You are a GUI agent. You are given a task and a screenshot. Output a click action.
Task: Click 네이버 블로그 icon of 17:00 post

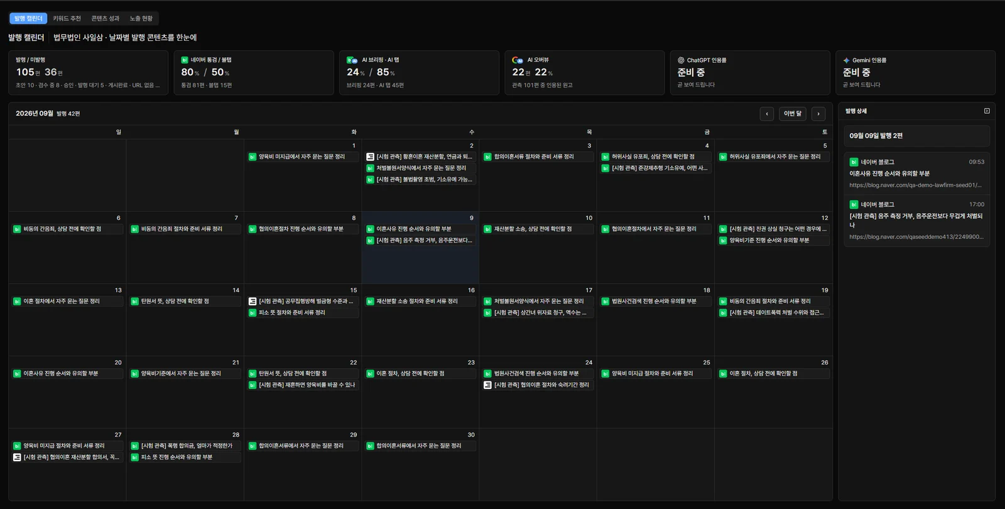tap(854, 204)
